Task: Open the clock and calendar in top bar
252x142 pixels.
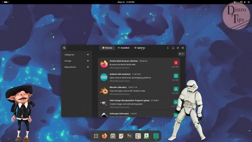Action: pyautogui.click(x=126, y=2)
